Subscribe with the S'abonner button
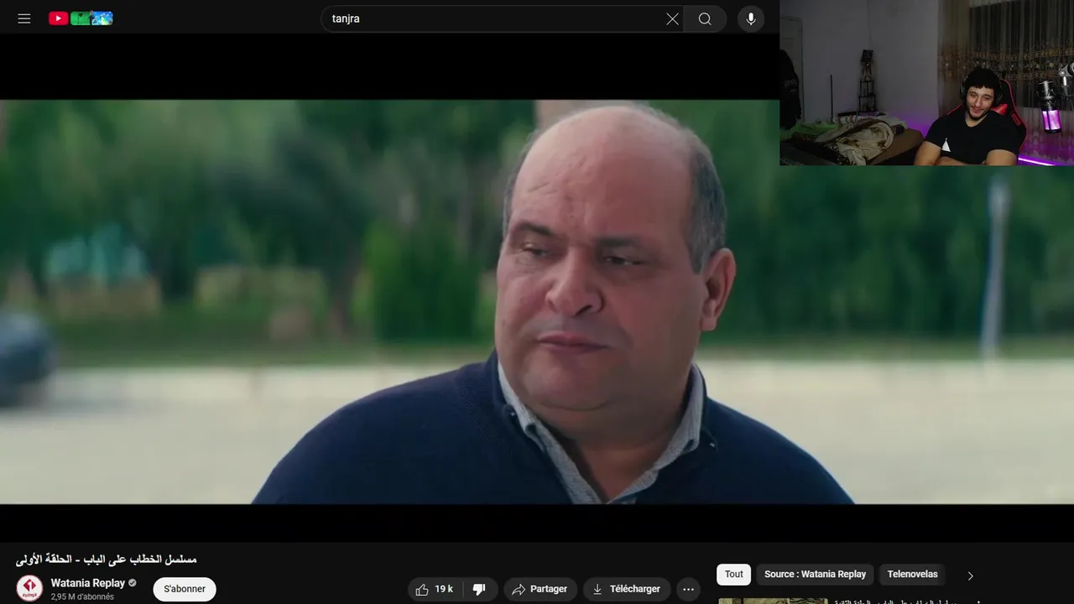Image resolution: width=1074 pixels, height=604 pixels. pyautogui.click(x=185, y=589)
